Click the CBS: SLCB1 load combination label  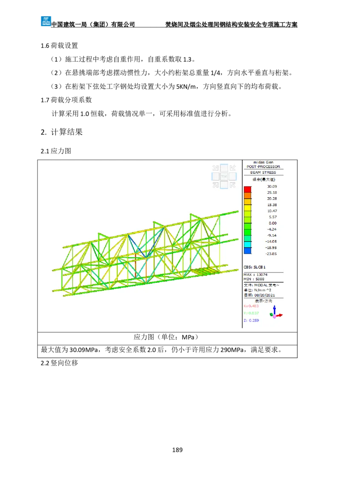click(x=254, y=267)
